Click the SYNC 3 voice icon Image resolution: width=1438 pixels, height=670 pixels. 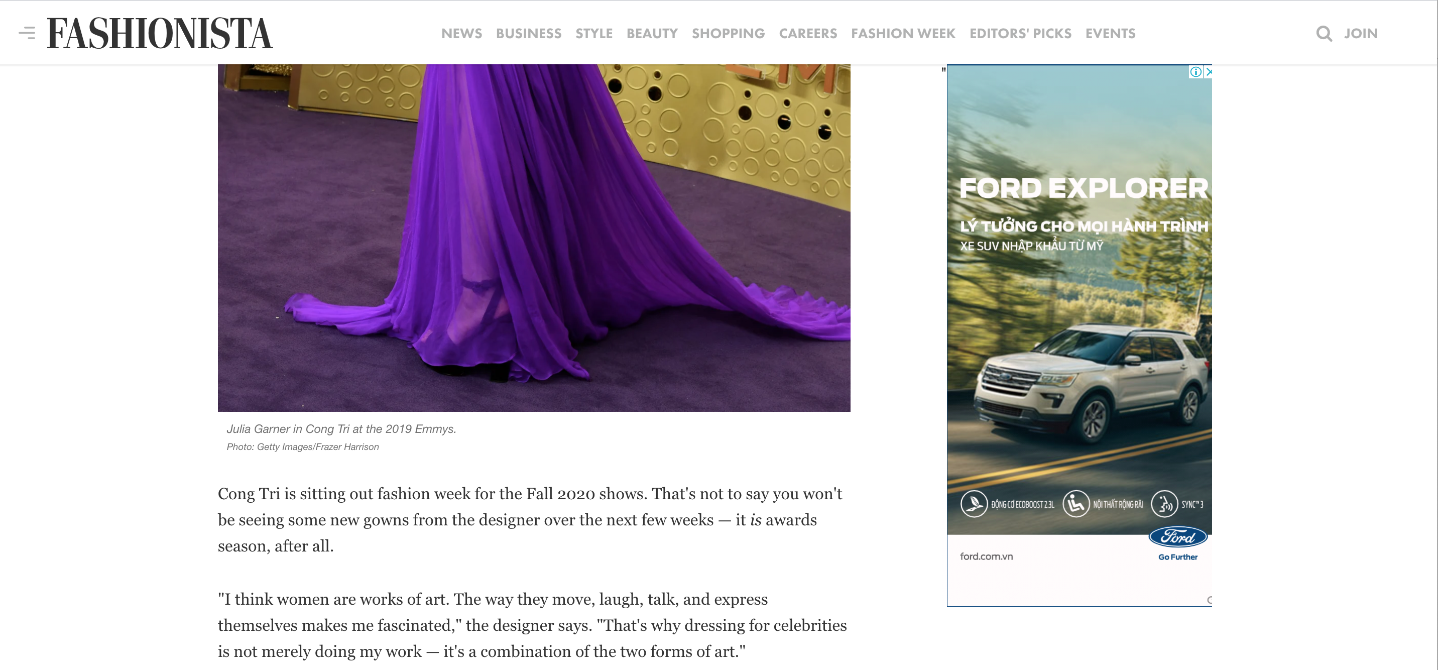click(x=1164, y=504)
